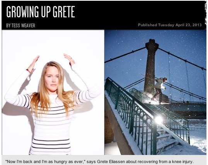Open the night skiing rail photo
The image size is (208, 165).
pyautogui.click(x=155, y=93)
